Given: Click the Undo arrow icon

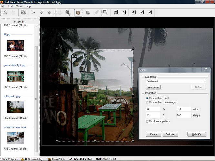Looking at the screenshot, I should (x=33, y=13).
